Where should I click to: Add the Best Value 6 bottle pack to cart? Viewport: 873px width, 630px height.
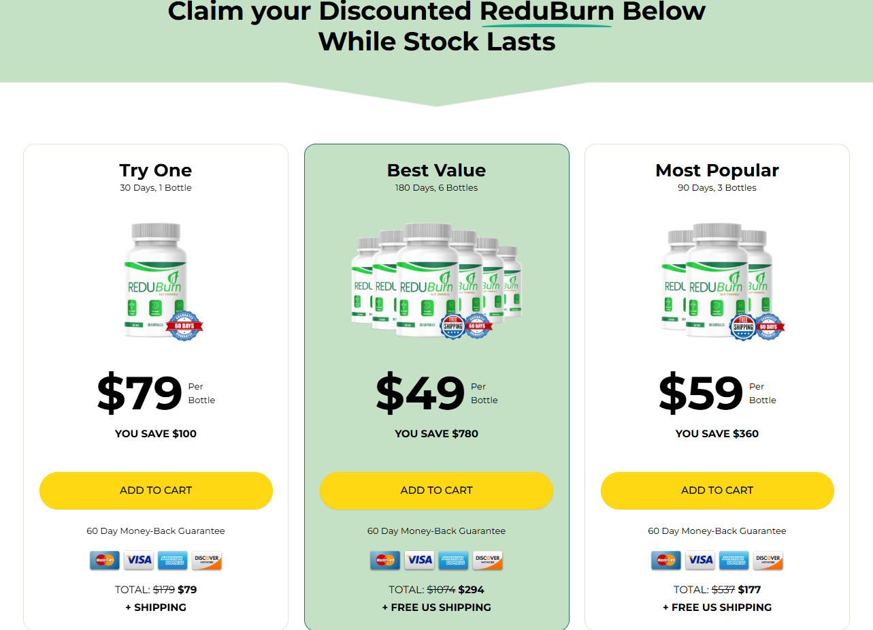(436, 490)
